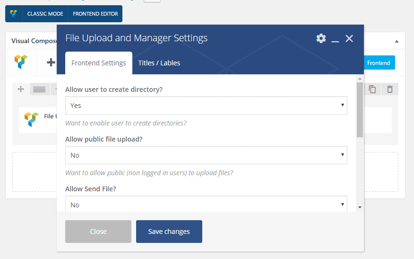Click Save changes button
Image resolution: width=414 pixels, height=259 pixels.
pyautogui.click(x=169, y=232)
